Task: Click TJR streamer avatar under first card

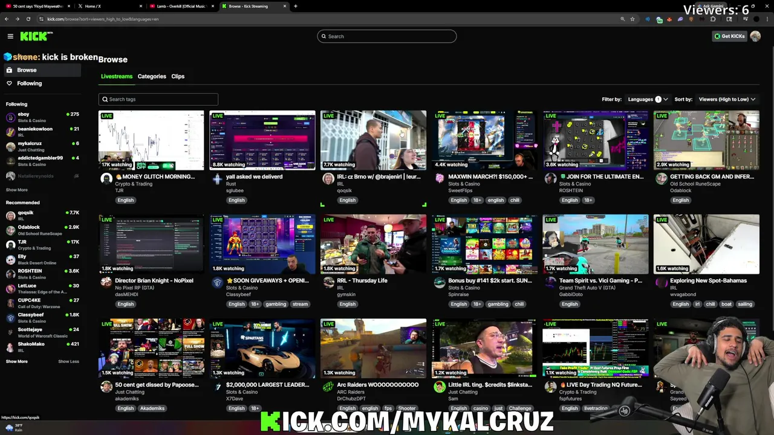Action: (x=106, y=179)
